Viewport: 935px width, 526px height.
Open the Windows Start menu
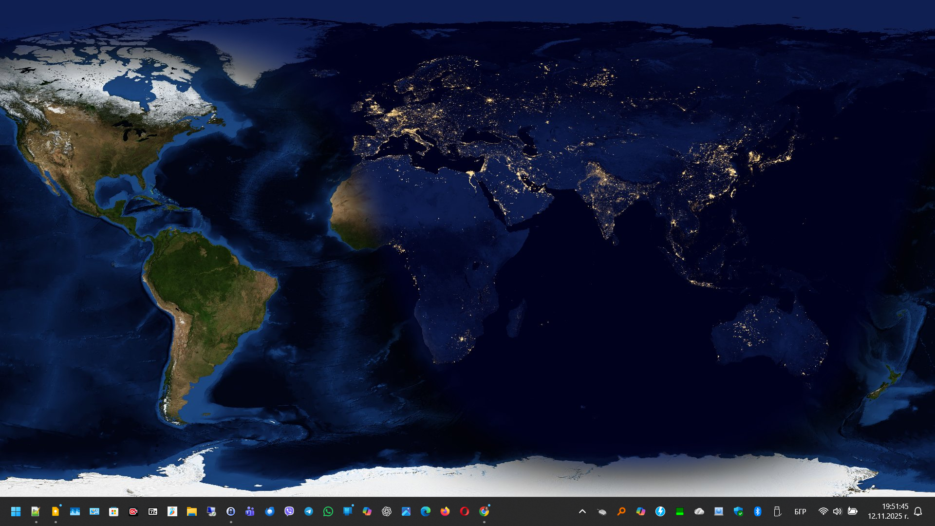pyautogui.click(x=16, y=511)
